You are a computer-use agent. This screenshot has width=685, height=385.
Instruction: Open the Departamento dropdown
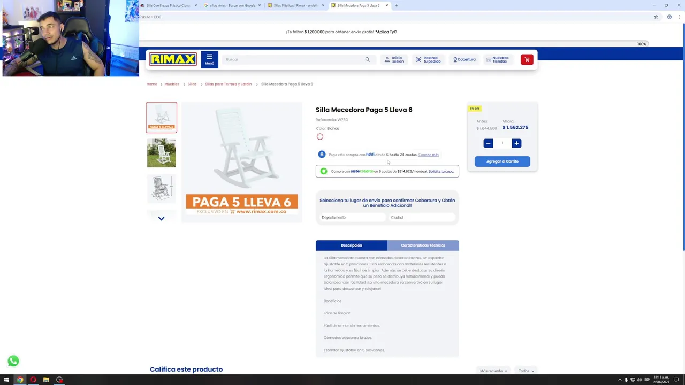pos(352,217)
